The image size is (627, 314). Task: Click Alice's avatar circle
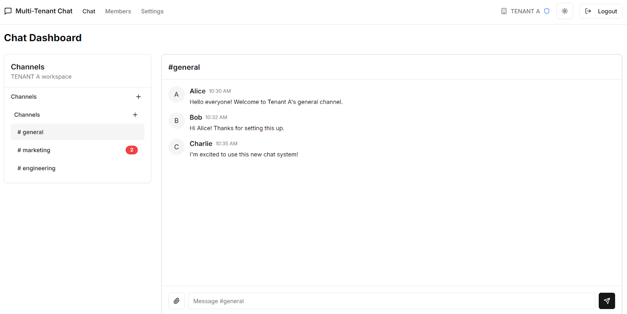(x=176, y=94)
